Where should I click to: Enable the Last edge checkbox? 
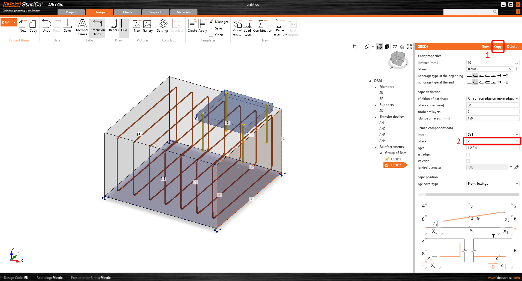click(468, 161)
